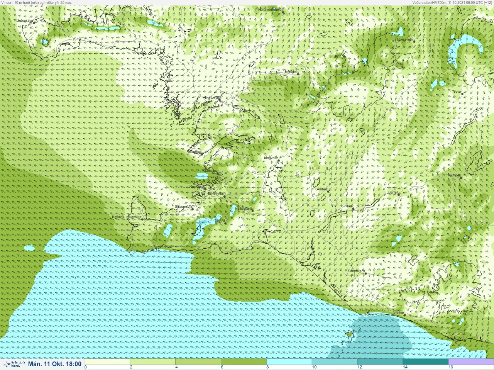Pick the 6–8 m/s dark green swatch
Viewport: 494px width, 370px height.
(x=244, y=362)
